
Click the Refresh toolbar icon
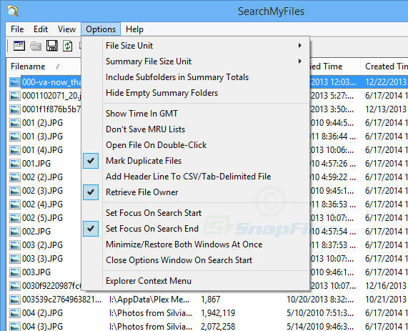click(x=68, y=46)
